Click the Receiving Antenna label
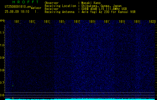157x100 pixels. click(59, 12)
